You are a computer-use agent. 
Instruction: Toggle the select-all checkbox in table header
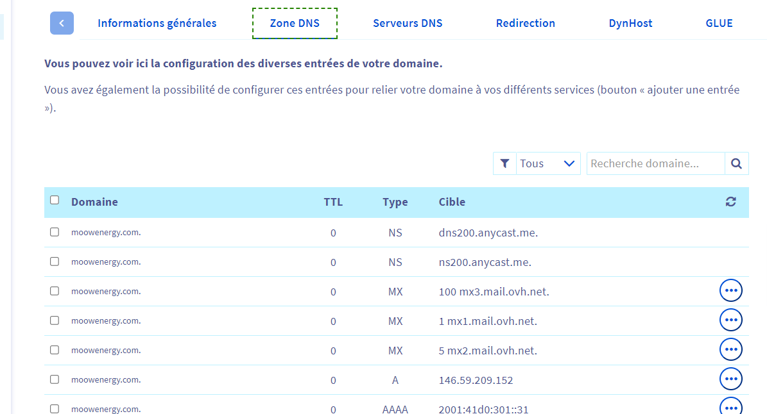click(55, 200)
